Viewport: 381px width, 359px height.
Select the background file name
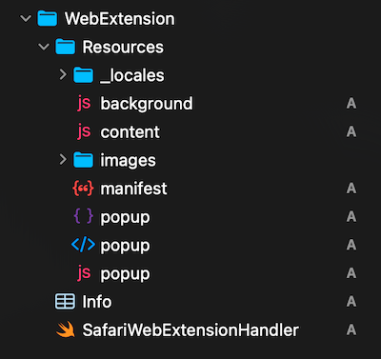tap(147, 104)
